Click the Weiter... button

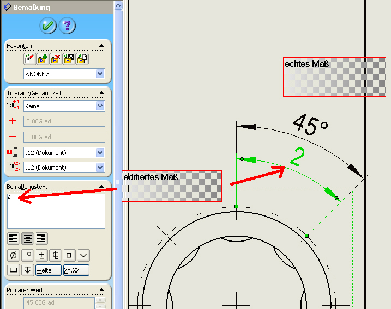point(48,270)
